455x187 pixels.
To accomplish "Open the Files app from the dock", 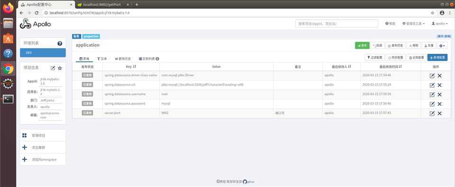I will (x=8, y=24).
